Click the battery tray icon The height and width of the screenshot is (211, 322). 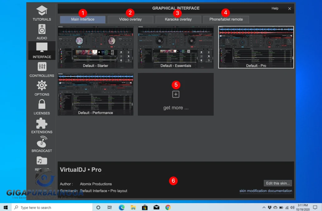click(281, 208)
